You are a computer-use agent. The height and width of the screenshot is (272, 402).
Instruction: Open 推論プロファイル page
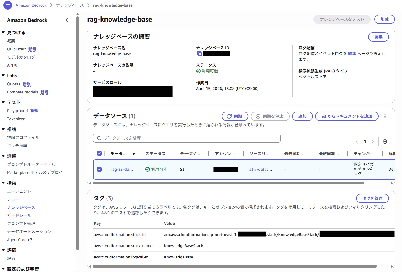[23, 138]
